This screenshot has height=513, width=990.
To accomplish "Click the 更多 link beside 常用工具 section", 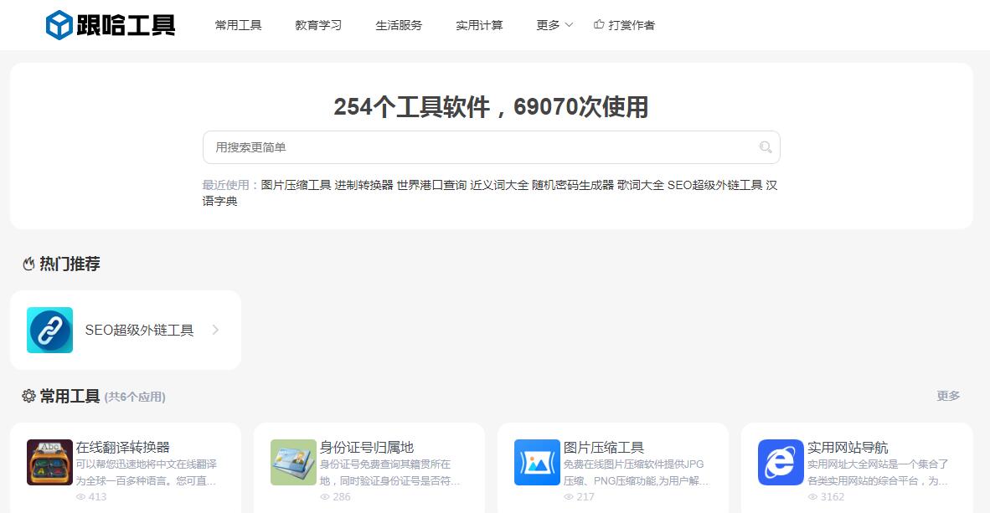I will coord(948,396).
